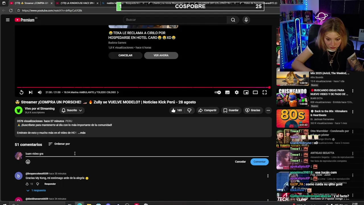
Task: Switch to GREEN DAY browser tab
Action: coord(214,3)
